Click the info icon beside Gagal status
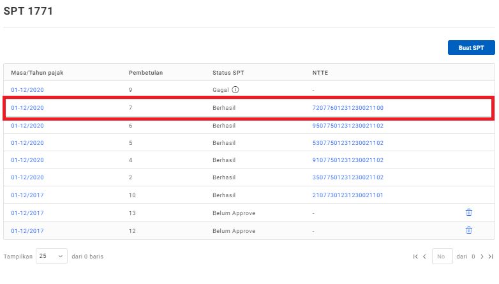This screenshot has height=284, width=499. pos(235,90)
